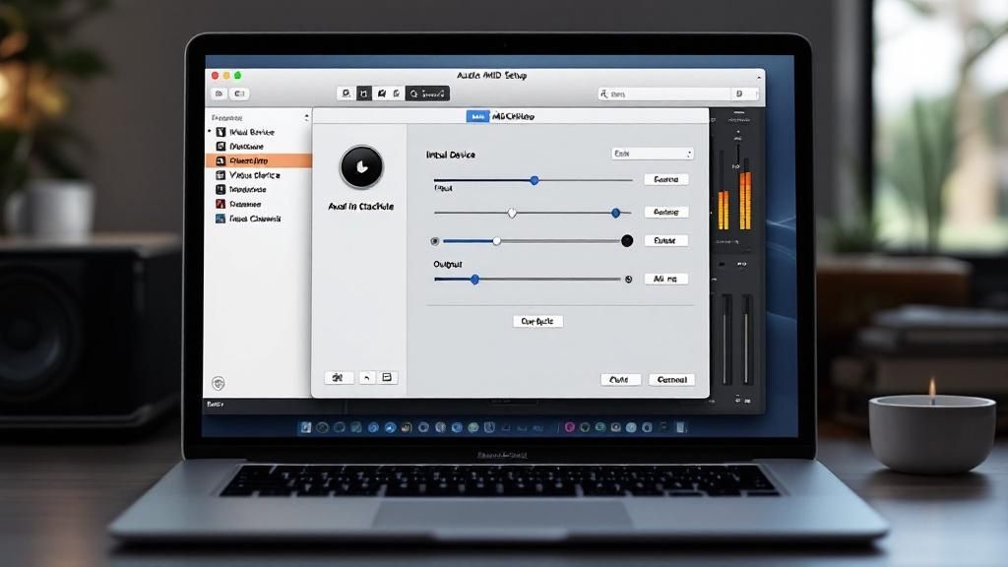Click the blue thumb of the top slider
1008x567 pixels.
[535, 181]
